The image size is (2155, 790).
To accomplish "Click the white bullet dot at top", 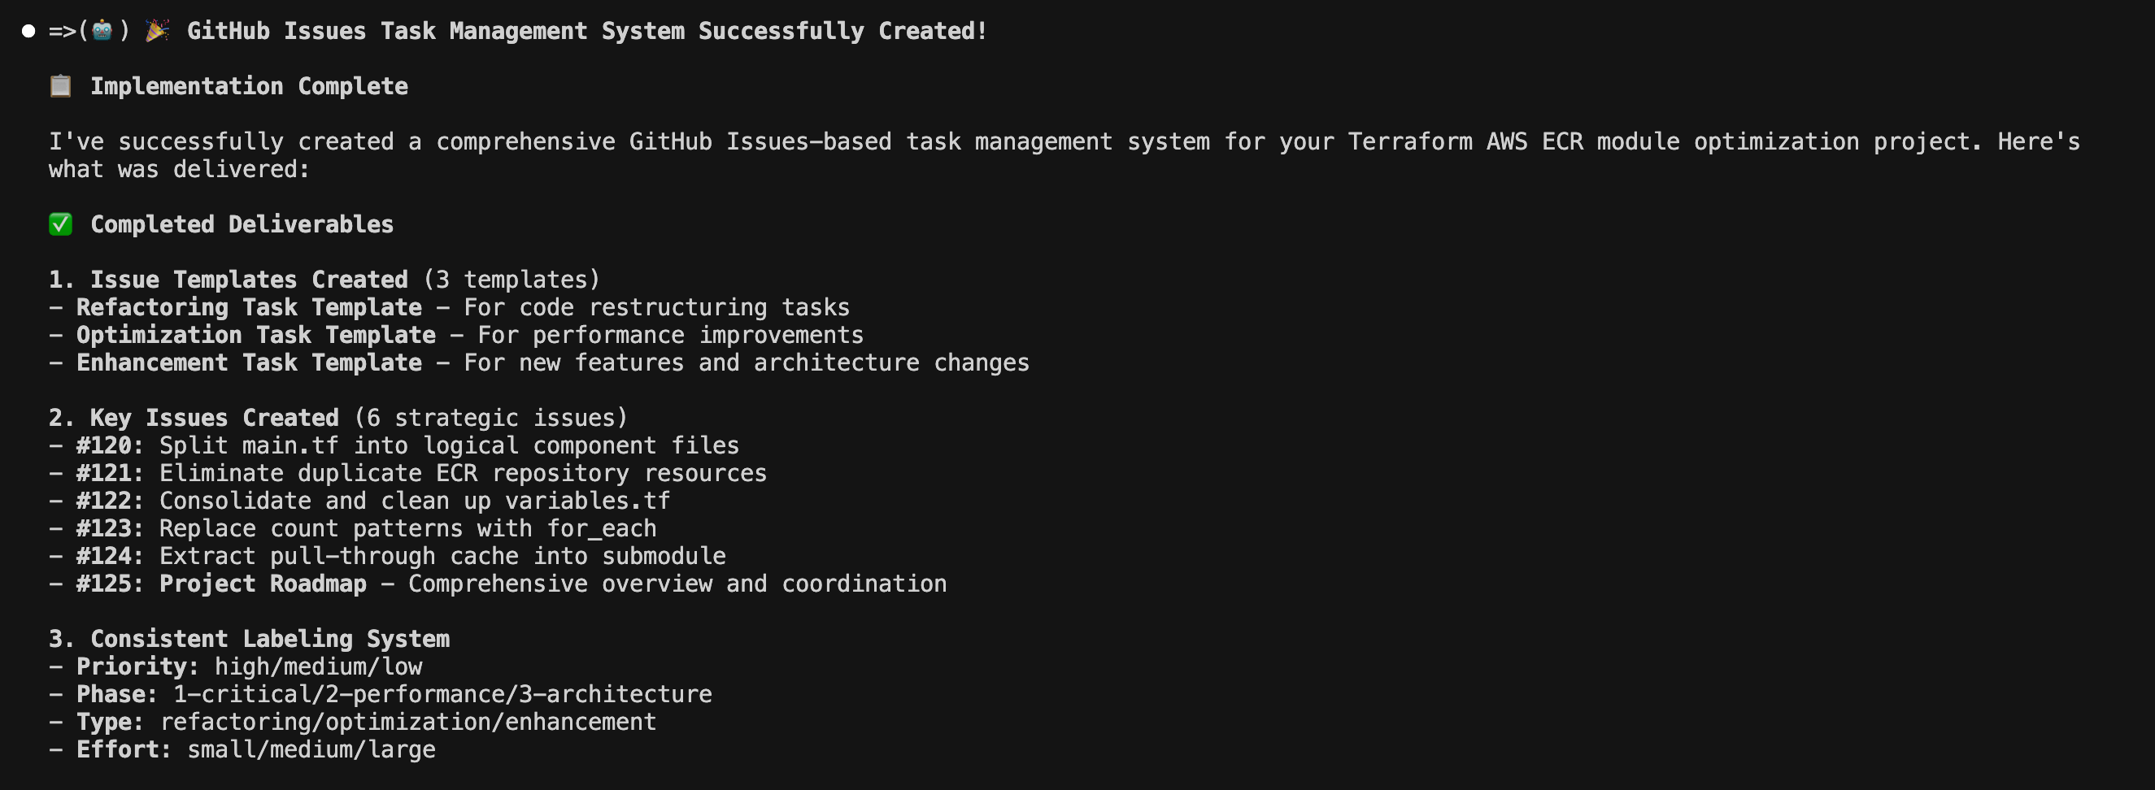I will (x=28, y=32).
